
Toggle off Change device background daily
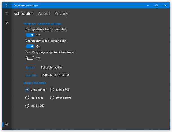(30, 35)
